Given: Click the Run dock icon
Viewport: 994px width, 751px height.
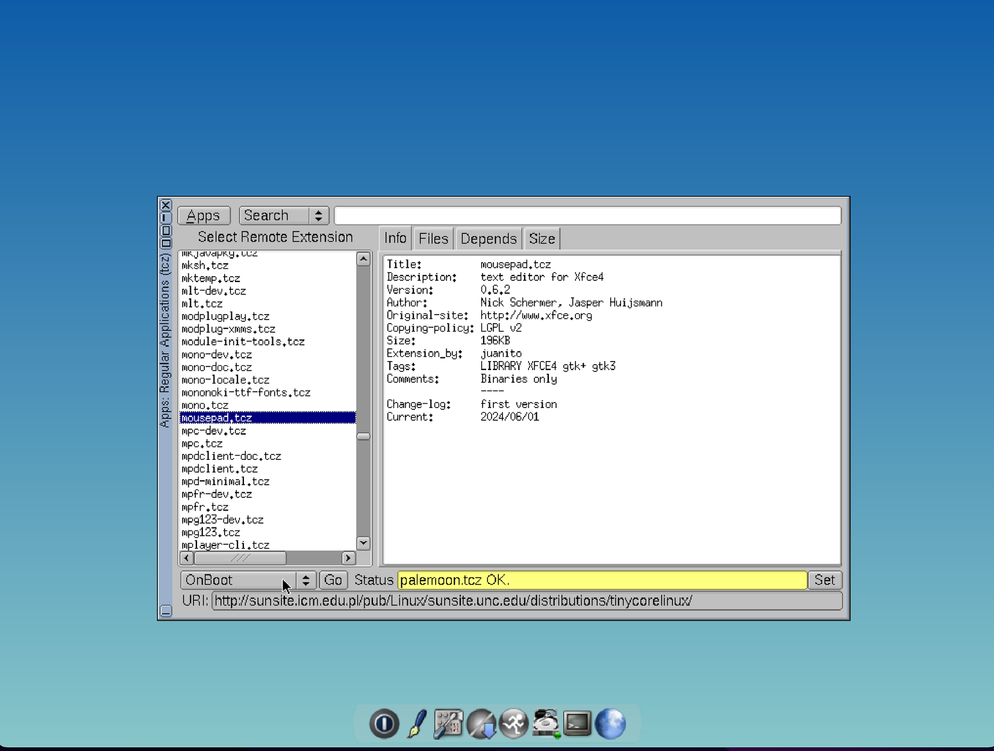Looking at the screenshot, I should tap(513, 723).
